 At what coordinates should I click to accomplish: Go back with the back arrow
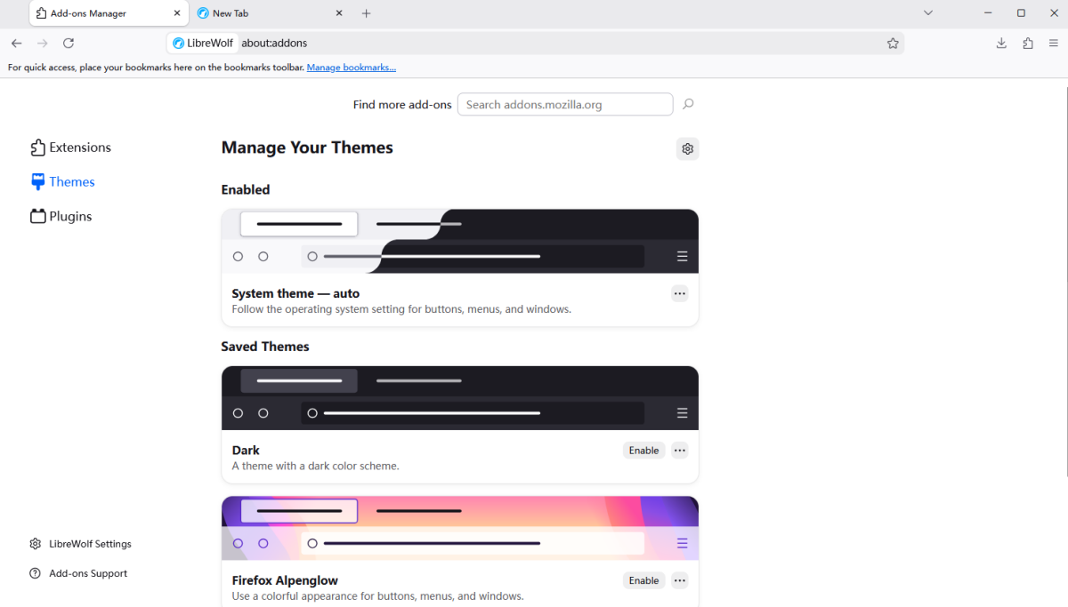point(16,43)
